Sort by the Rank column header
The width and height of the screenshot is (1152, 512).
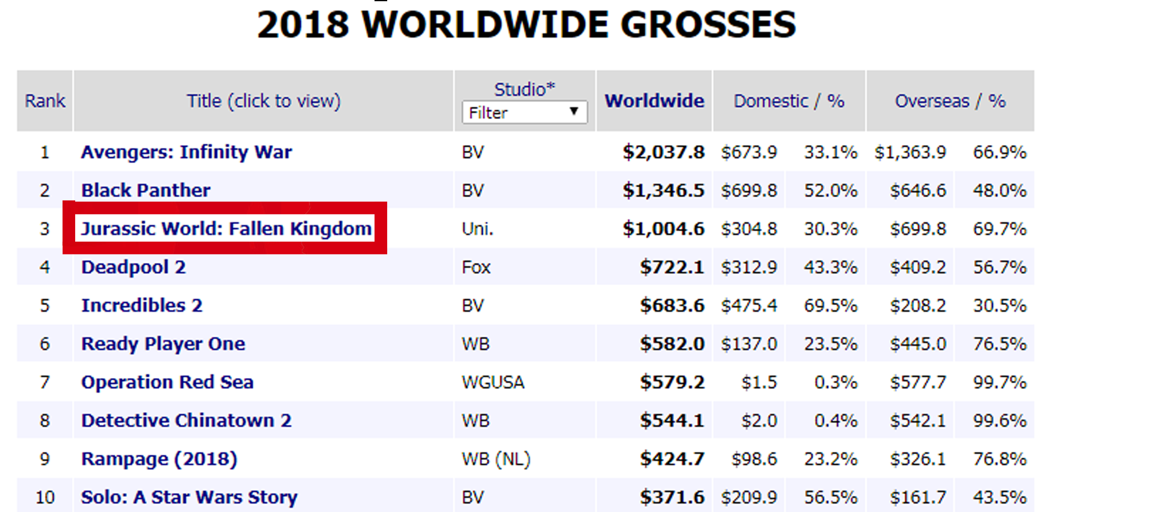45,101
